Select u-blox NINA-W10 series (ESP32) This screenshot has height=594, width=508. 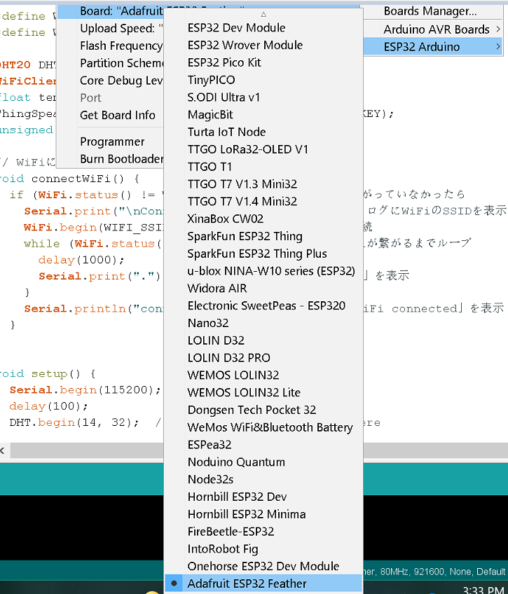pyautogui.click(x=263, y=271)
